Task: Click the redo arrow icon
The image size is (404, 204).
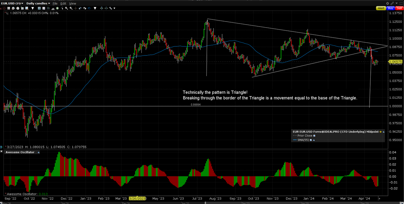Action: tap(84, 8)
